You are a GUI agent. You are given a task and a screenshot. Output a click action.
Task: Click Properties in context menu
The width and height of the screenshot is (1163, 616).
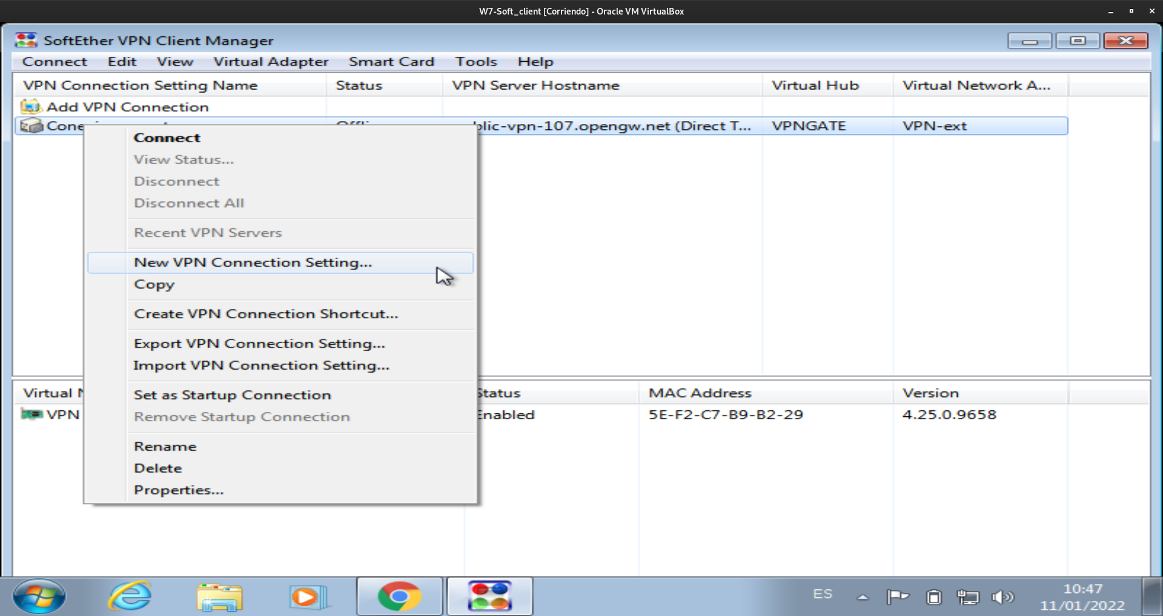[x=179, y=490]
